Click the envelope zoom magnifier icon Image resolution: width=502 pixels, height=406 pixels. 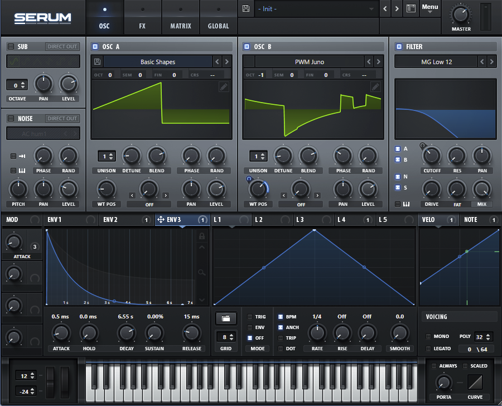click(x=202, y=273)
